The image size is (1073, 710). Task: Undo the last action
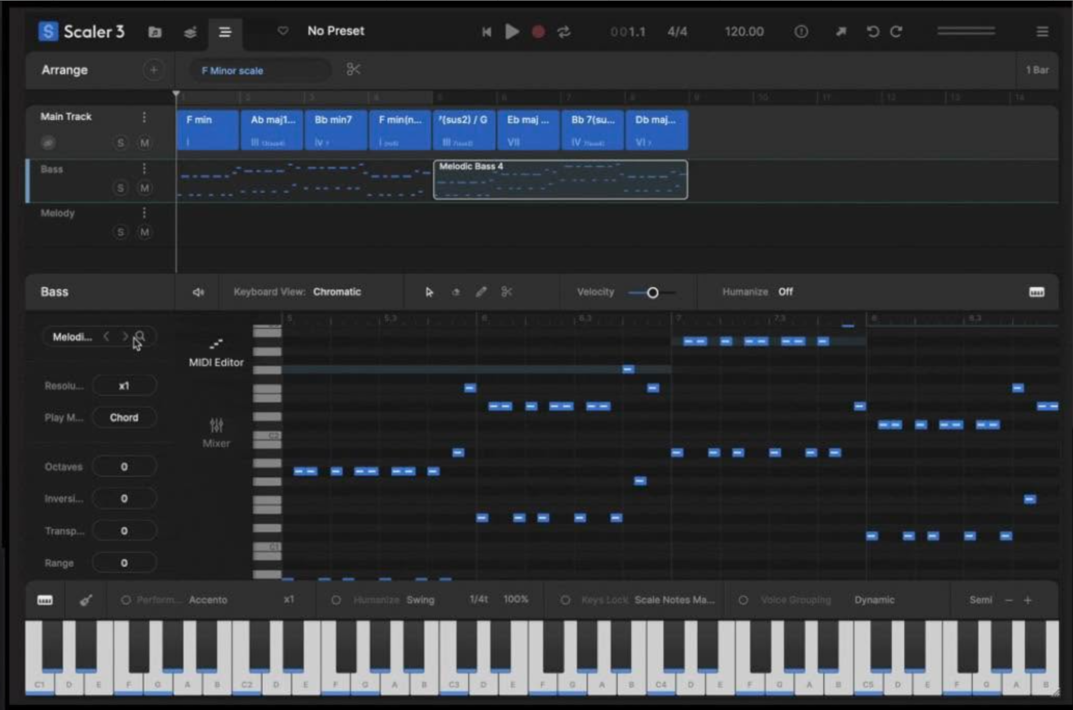(x=873, y=32)
